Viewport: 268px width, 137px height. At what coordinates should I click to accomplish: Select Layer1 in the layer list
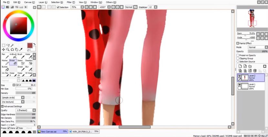tap(251, 86)
